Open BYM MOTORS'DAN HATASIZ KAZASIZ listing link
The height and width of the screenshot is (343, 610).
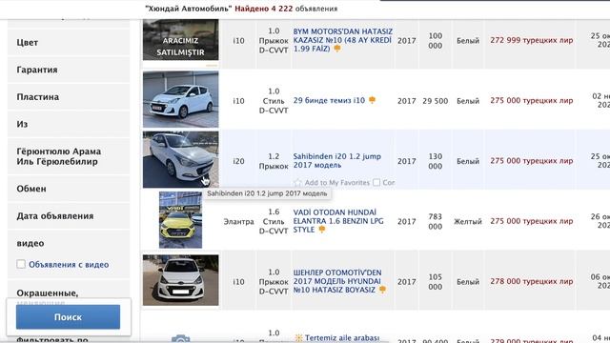[x=343, y=40]
